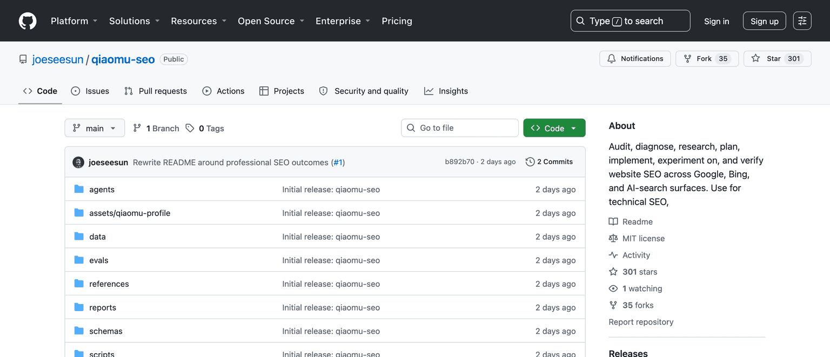
Task: Open the Actions tab
Action: click(223, 91)
